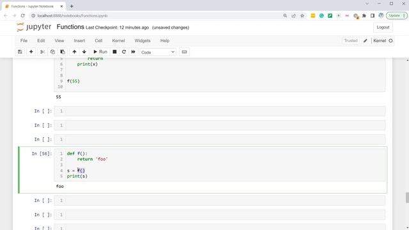Click the browser Update button

[x=396, y=15]
